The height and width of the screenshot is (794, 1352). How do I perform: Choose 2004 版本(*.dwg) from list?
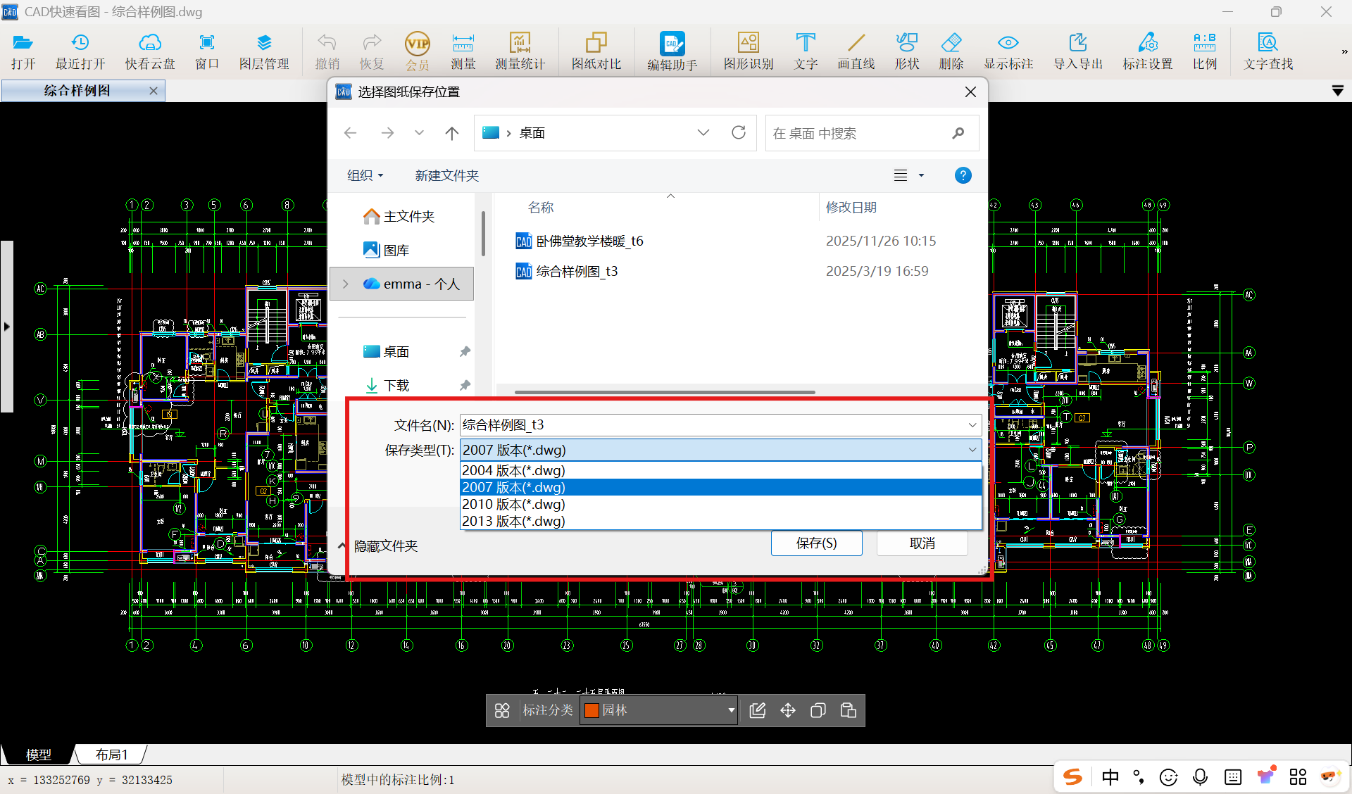coord(513,470)
